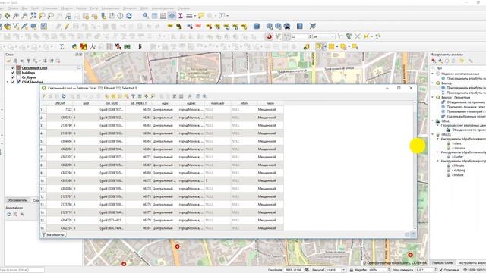
Task: Click the Связанный слой color swatch
Action: [18, 67]
